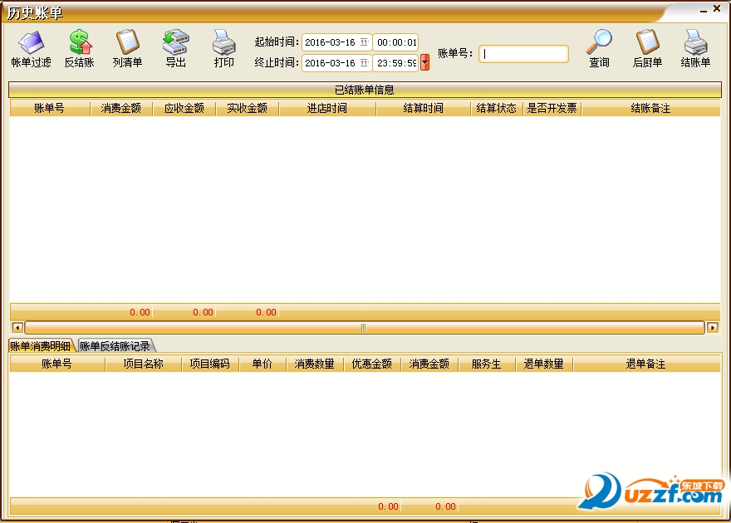731x523 pixels.
Task: Sort by 消费金额 column in upper table
Action: click(121, 108)
